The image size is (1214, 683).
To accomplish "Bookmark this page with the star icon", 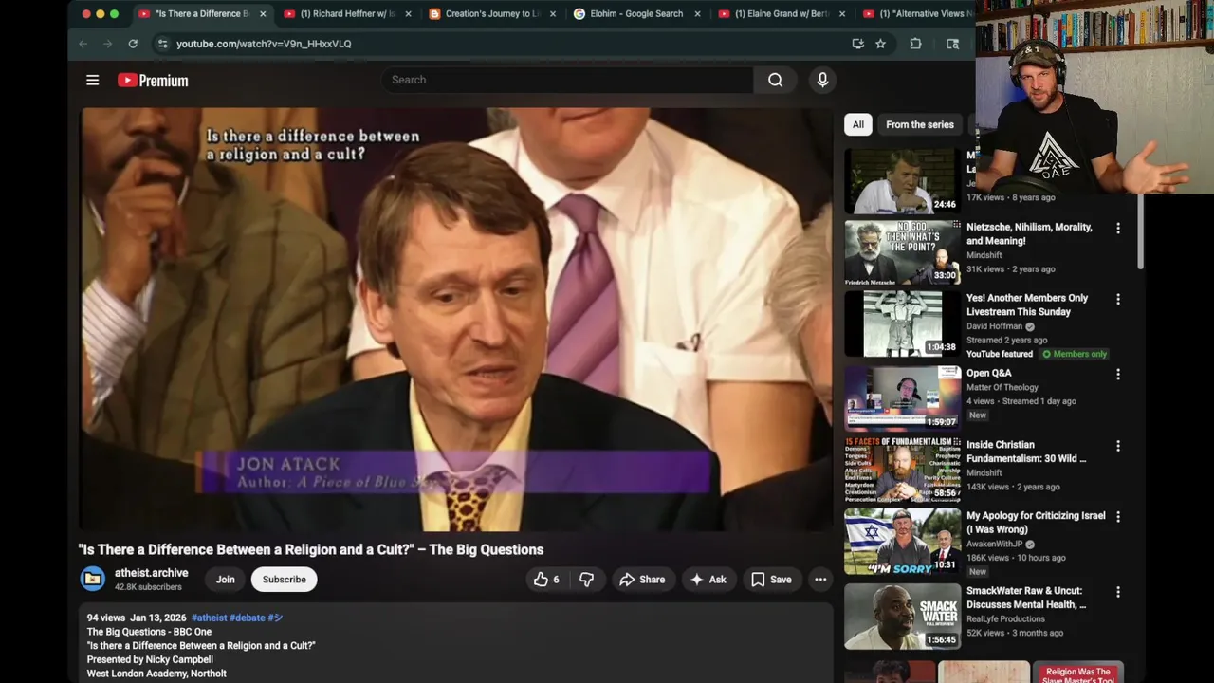I will (880, 44).
